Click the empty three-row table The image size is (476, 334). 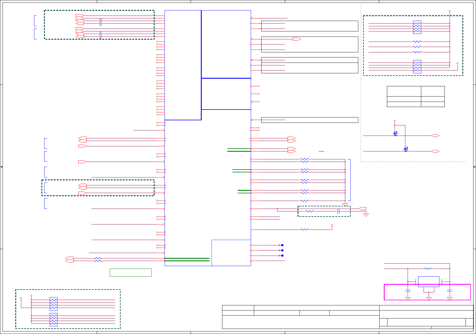(x=416, y=97)
